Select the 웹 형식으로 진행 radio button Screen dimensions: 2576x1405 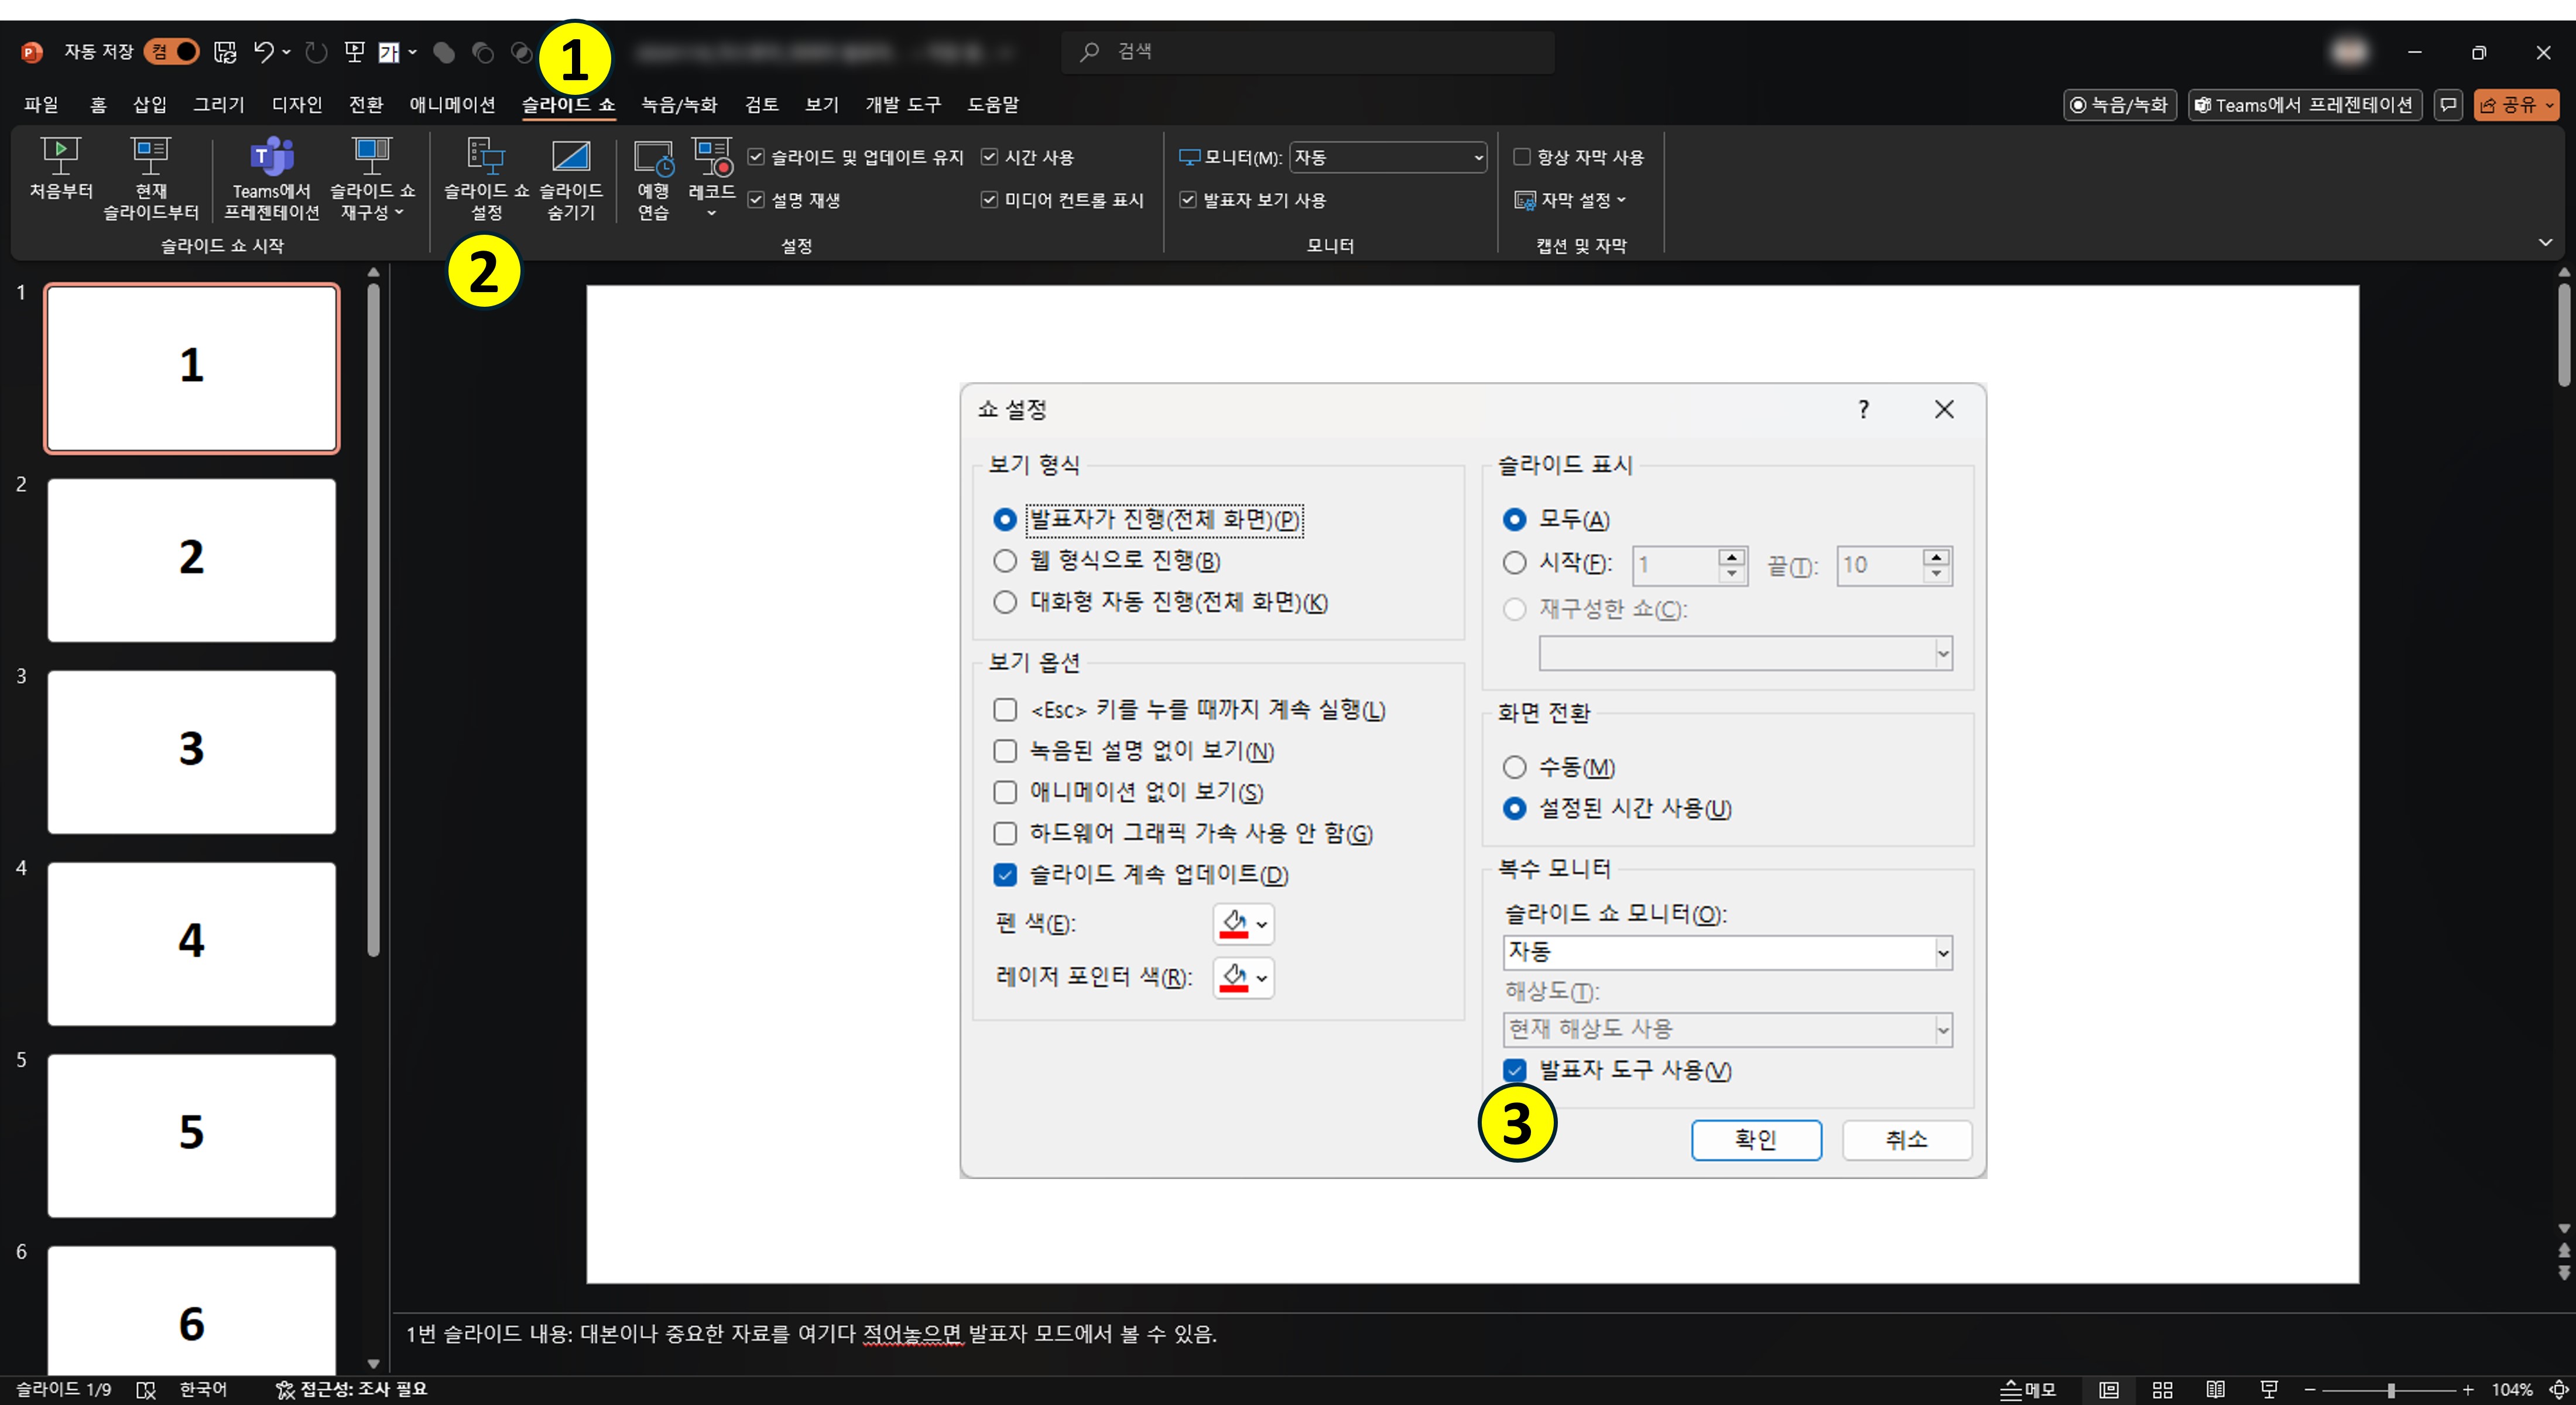(x=1006, y=561)
